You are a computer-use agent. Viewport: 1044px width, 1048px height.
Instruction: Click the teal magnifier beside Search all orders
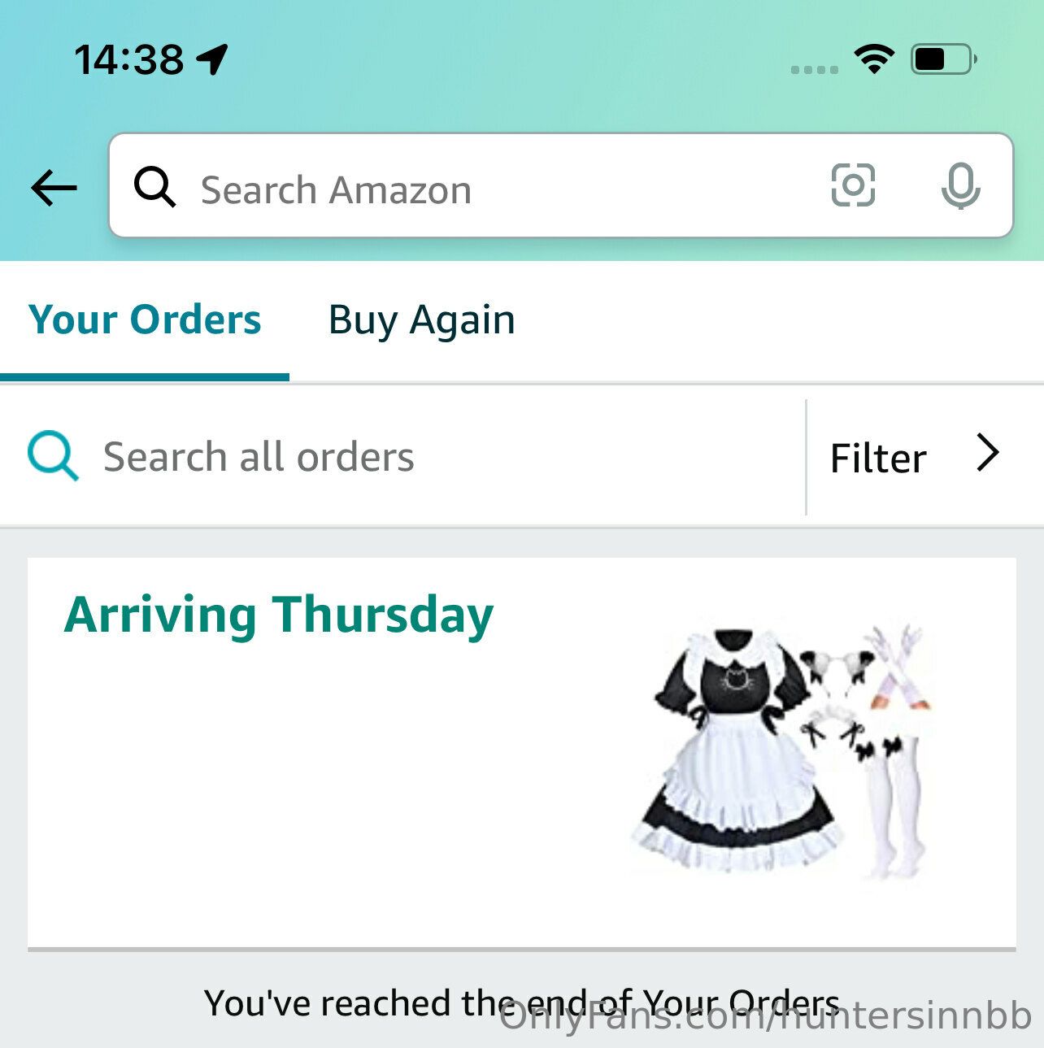point(53,456)
